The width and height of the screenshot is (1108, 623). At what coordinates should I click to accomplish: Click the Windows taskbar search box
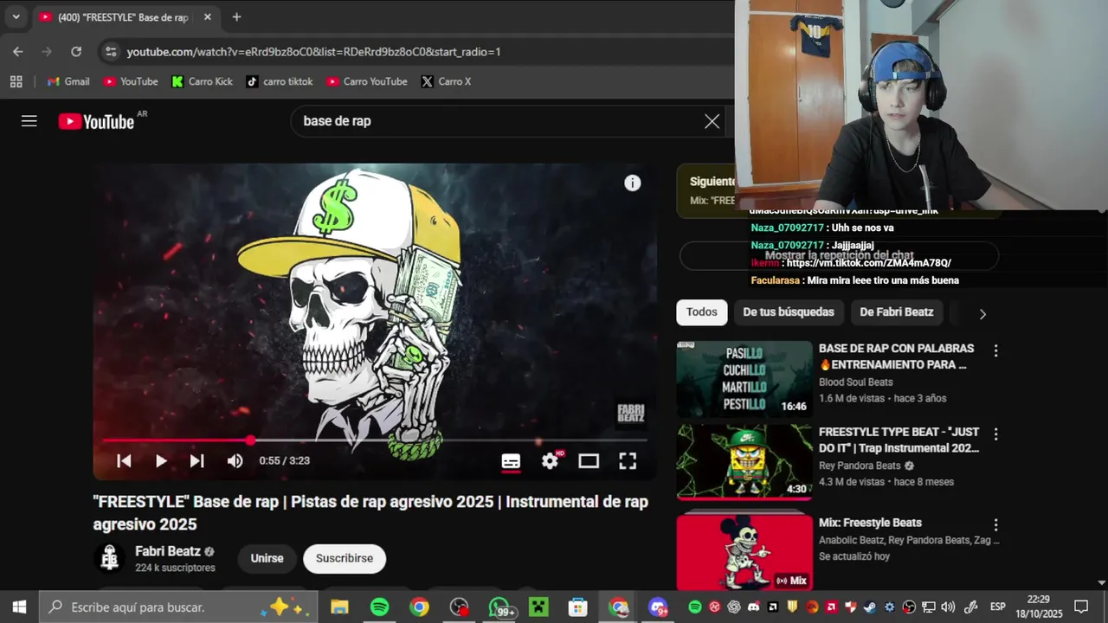coord(178,607)
